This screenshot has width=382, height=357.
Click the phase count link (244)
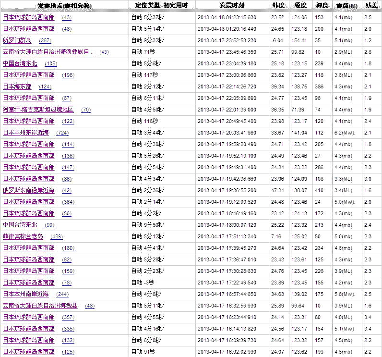62,295
